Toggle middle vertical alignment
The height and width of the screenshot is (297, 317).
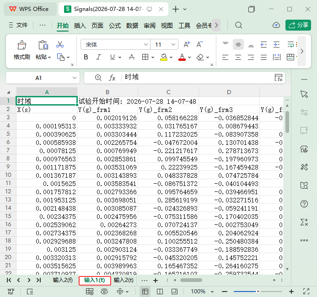pyautogui.click(x=238, y=44)
